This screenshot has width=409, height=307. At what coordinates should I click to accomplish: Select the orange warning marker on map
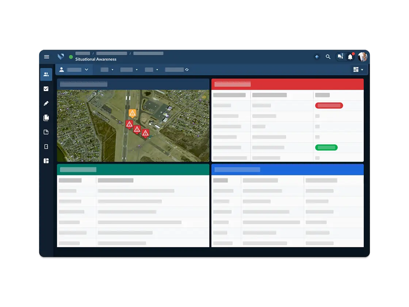click(133, 113)
